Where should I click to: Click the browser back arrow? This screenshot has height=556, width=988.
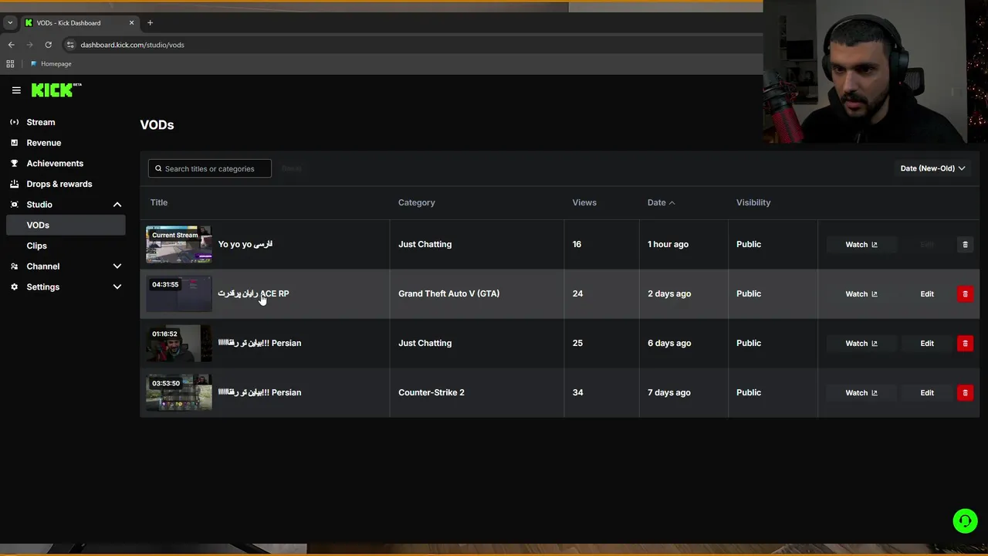point(11,45)
